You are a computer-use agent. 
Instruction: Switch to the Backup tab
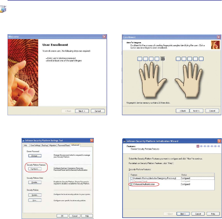[x=45, y=145]
